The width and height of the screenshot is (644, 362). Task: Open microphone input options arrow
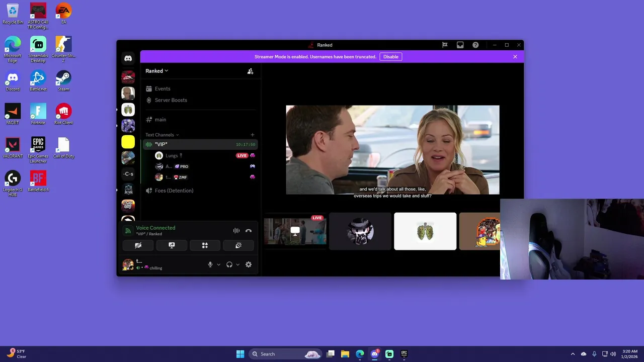218,264
